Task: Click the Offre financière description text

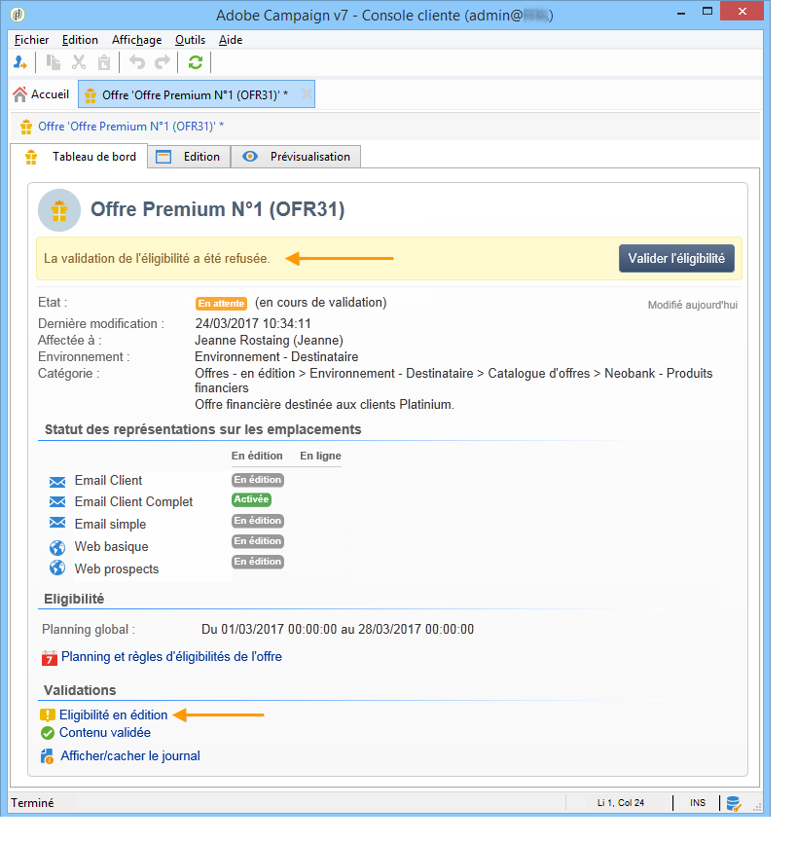Action: (x=324, y=405)
